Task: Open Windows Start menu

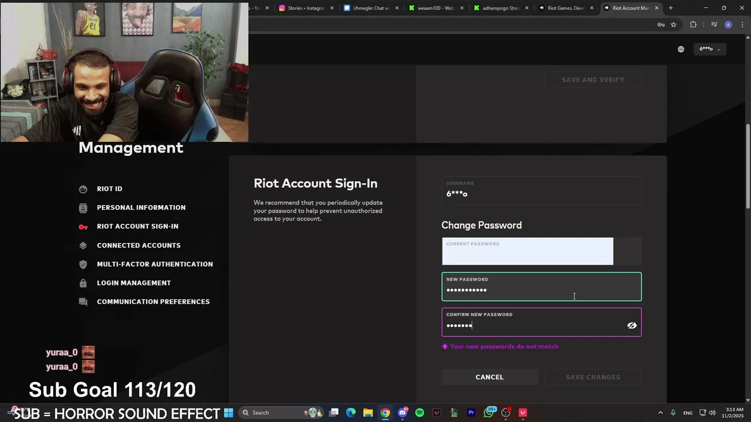Action: pyautogui.click(x=229, y=413)
